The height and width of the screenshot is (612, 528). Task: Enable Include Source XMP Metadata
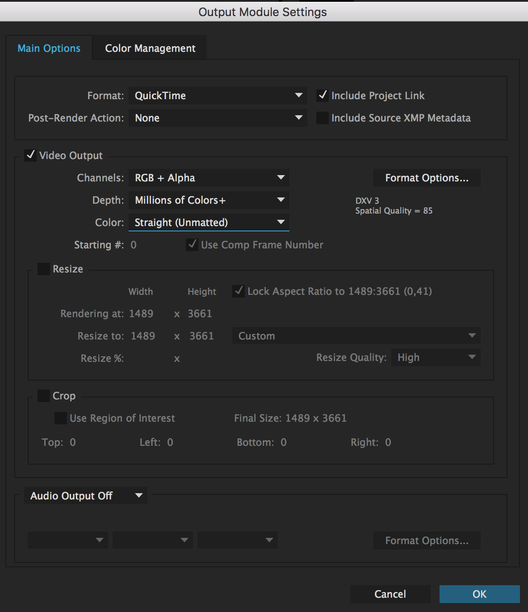click(323, 118)
